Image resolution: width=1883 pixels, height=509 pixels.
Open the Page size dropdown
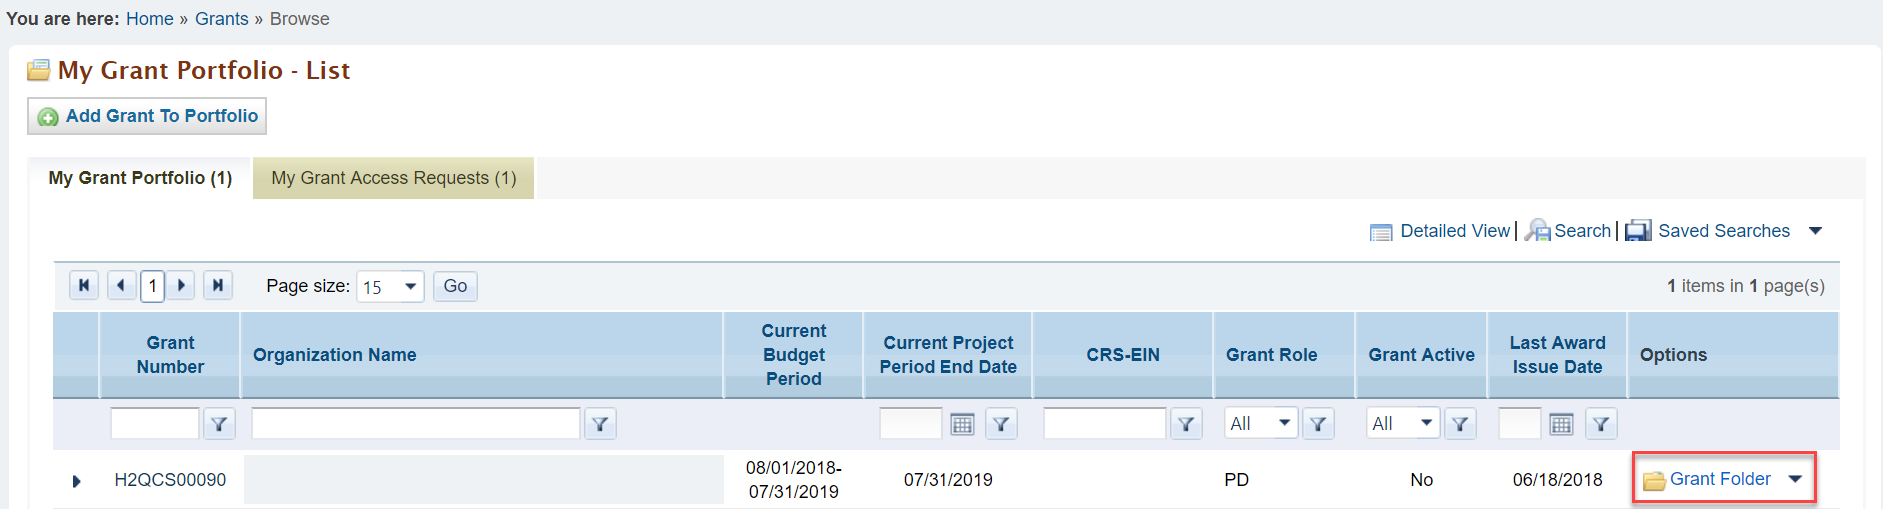click(x=390, y=287)
